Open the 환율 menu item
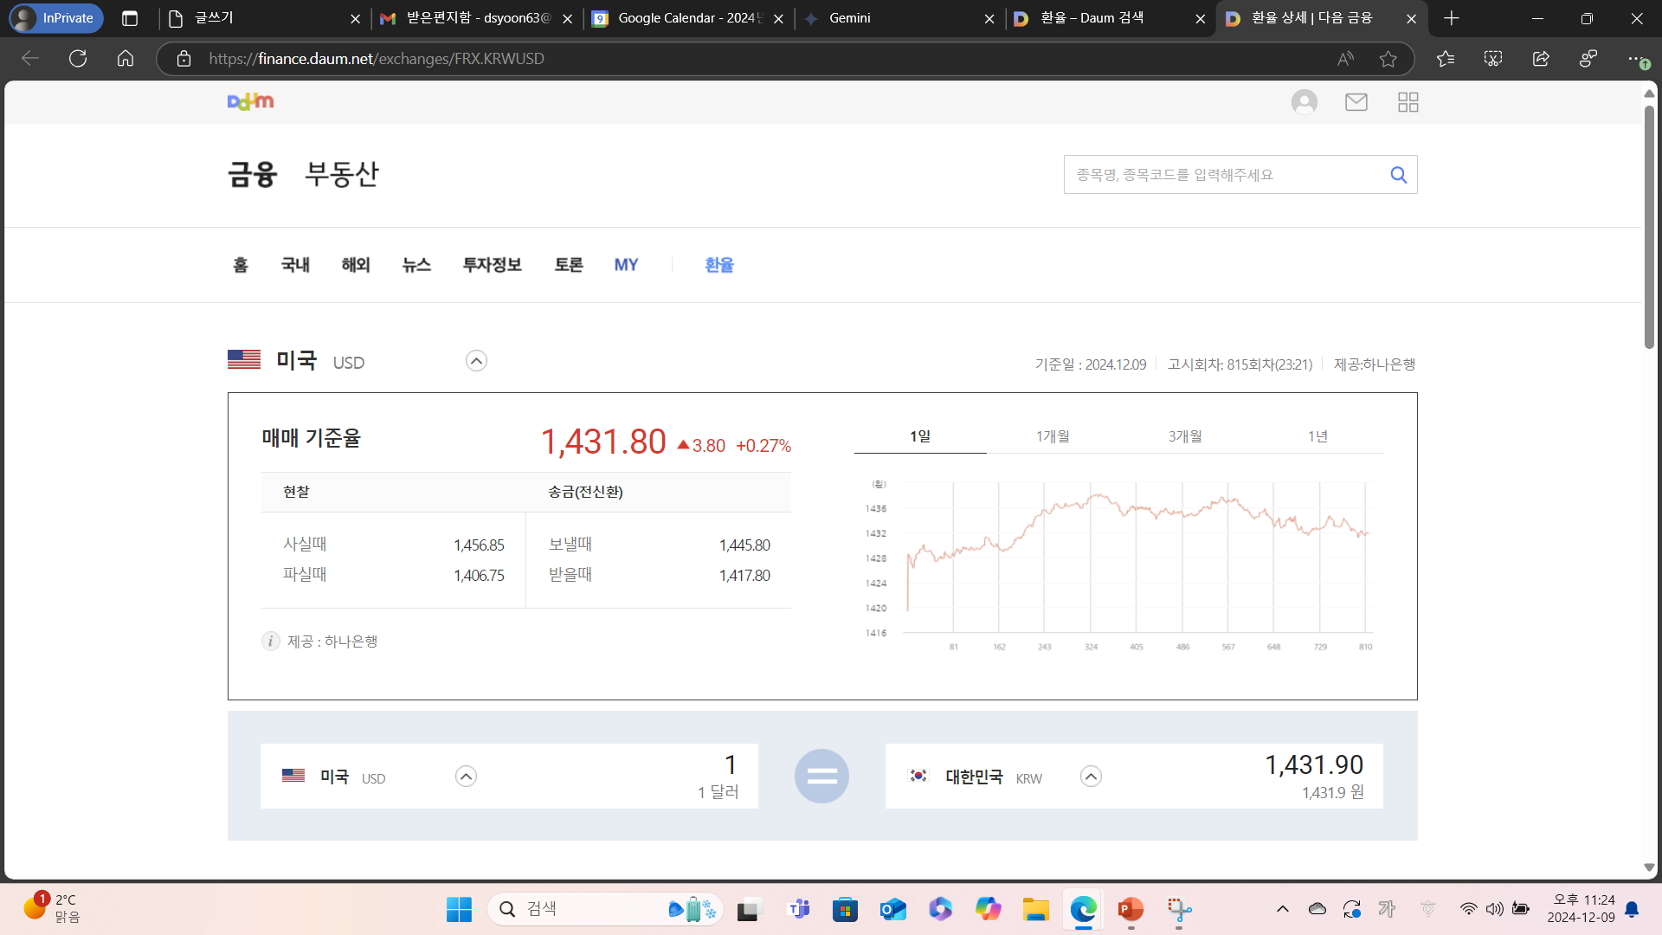Screen dimensions: 1662x935 point(718,265)
